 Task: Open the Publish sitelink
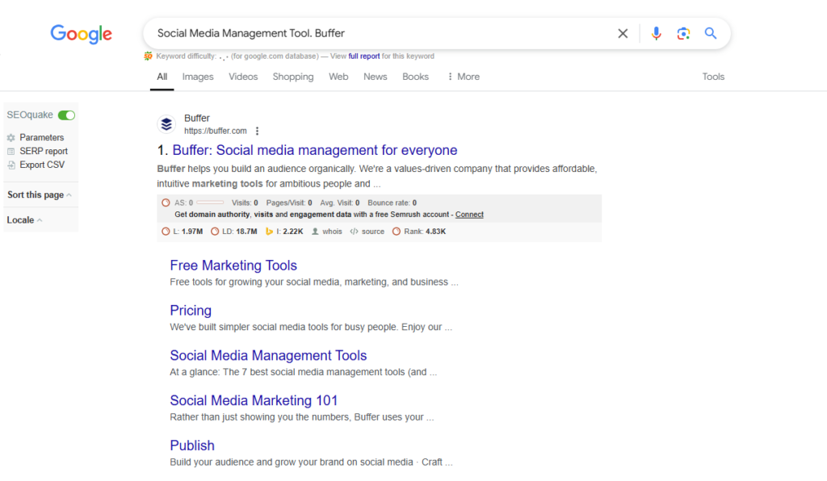192,445
